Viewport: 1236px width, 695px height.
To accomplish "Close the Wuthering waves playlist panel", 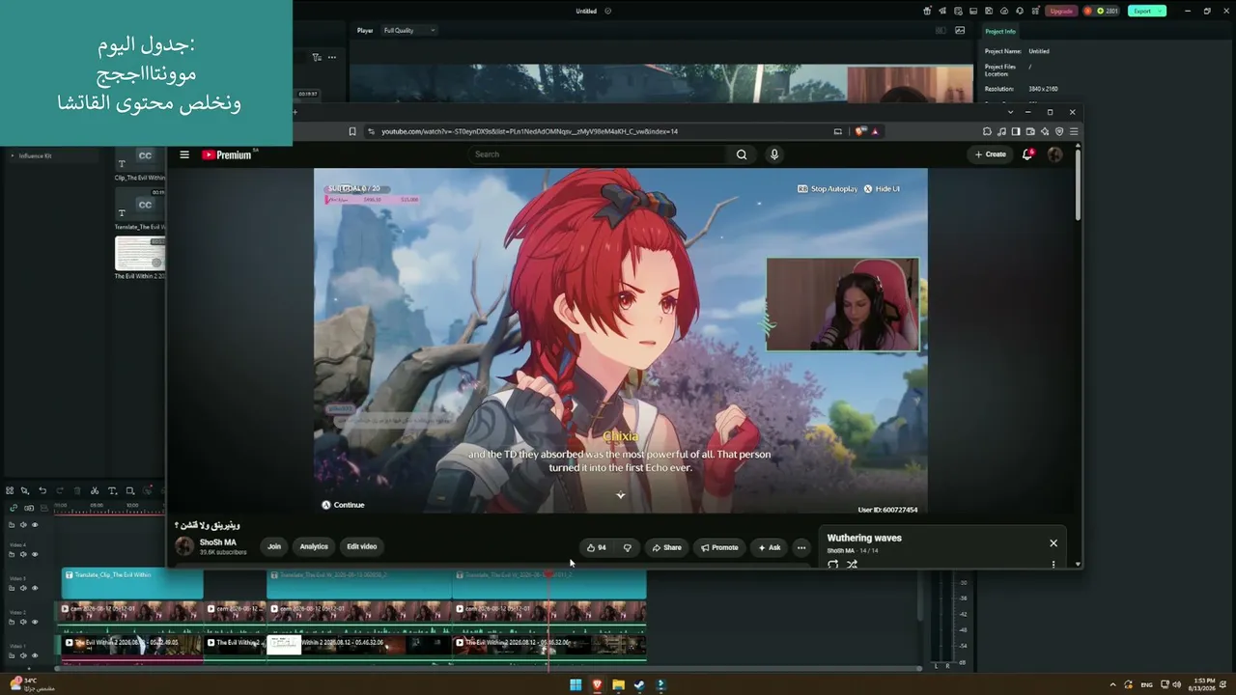I will tap(1053, 542).
